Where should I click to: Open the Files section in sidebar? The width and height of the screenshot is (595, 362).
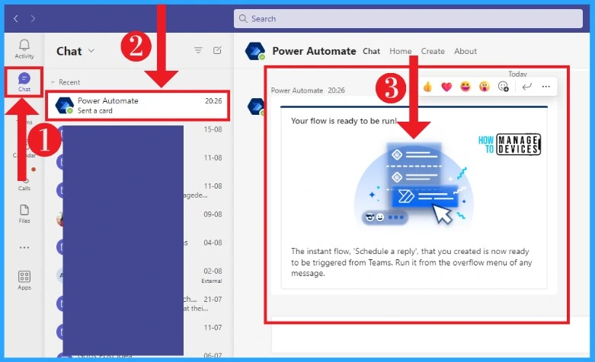point(24,214)
